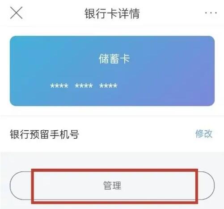Image resolution: width=224 pixels, height=209 pixels.
Task: Tap the middle group of masked digits
Action: [x=84, y=86]
